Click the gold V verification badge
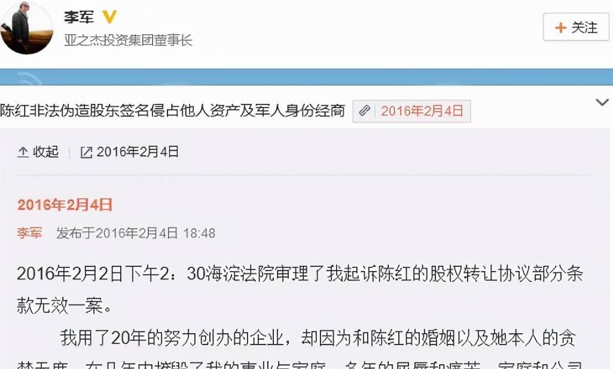This screenshot has height=369, width=613. 109,17
